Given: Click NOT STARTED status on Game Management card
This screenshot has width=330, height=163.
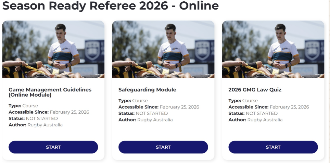Looking at the screenshot, I should point(42,118).
